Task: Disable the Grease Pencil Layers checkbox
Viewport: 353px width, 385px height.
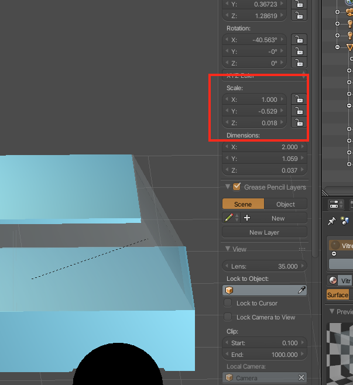Action: tap(237, 187)
